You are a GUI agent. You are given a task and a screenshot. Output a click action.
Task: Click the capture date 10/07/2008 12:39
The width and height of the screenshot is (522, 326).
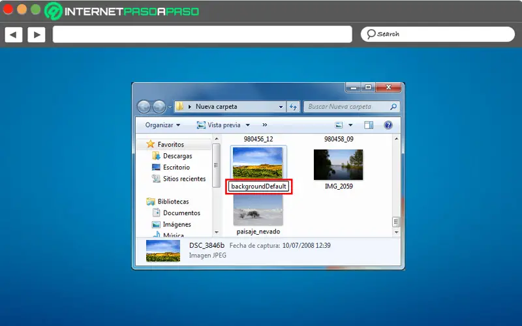tap(306, 246)
